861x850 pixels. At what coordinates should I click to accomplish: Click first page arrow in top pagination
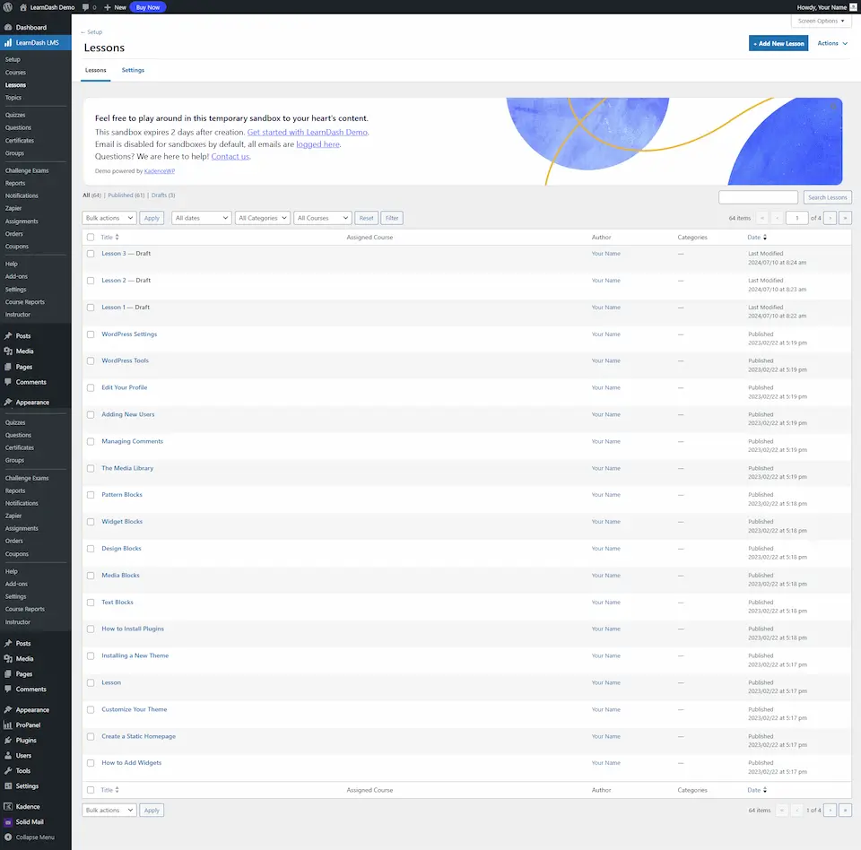point(762,218)
